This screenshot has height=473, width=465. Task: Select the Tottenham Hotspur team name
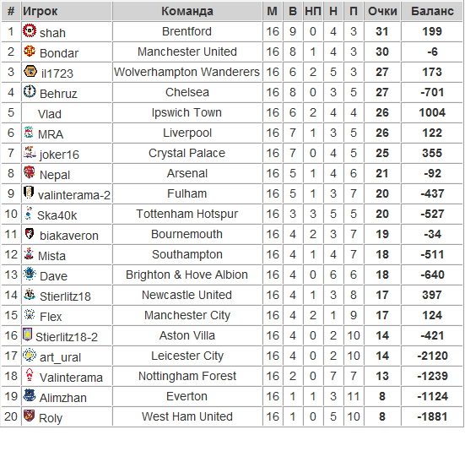tap(187, 214)
